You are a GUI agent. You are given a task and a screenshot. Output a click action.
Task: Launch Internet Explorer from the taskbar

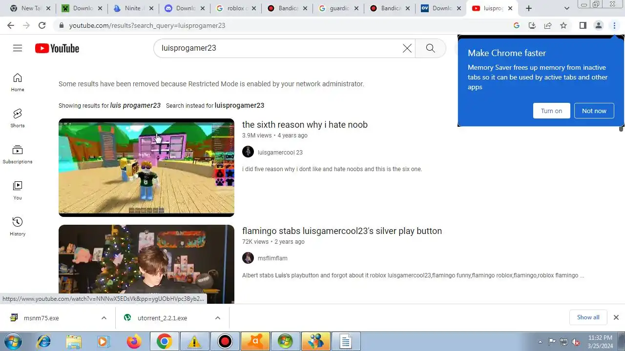coord(43,342)
